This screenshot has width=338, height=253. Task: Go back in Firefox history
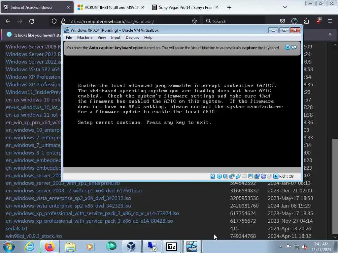pos(8,21)
